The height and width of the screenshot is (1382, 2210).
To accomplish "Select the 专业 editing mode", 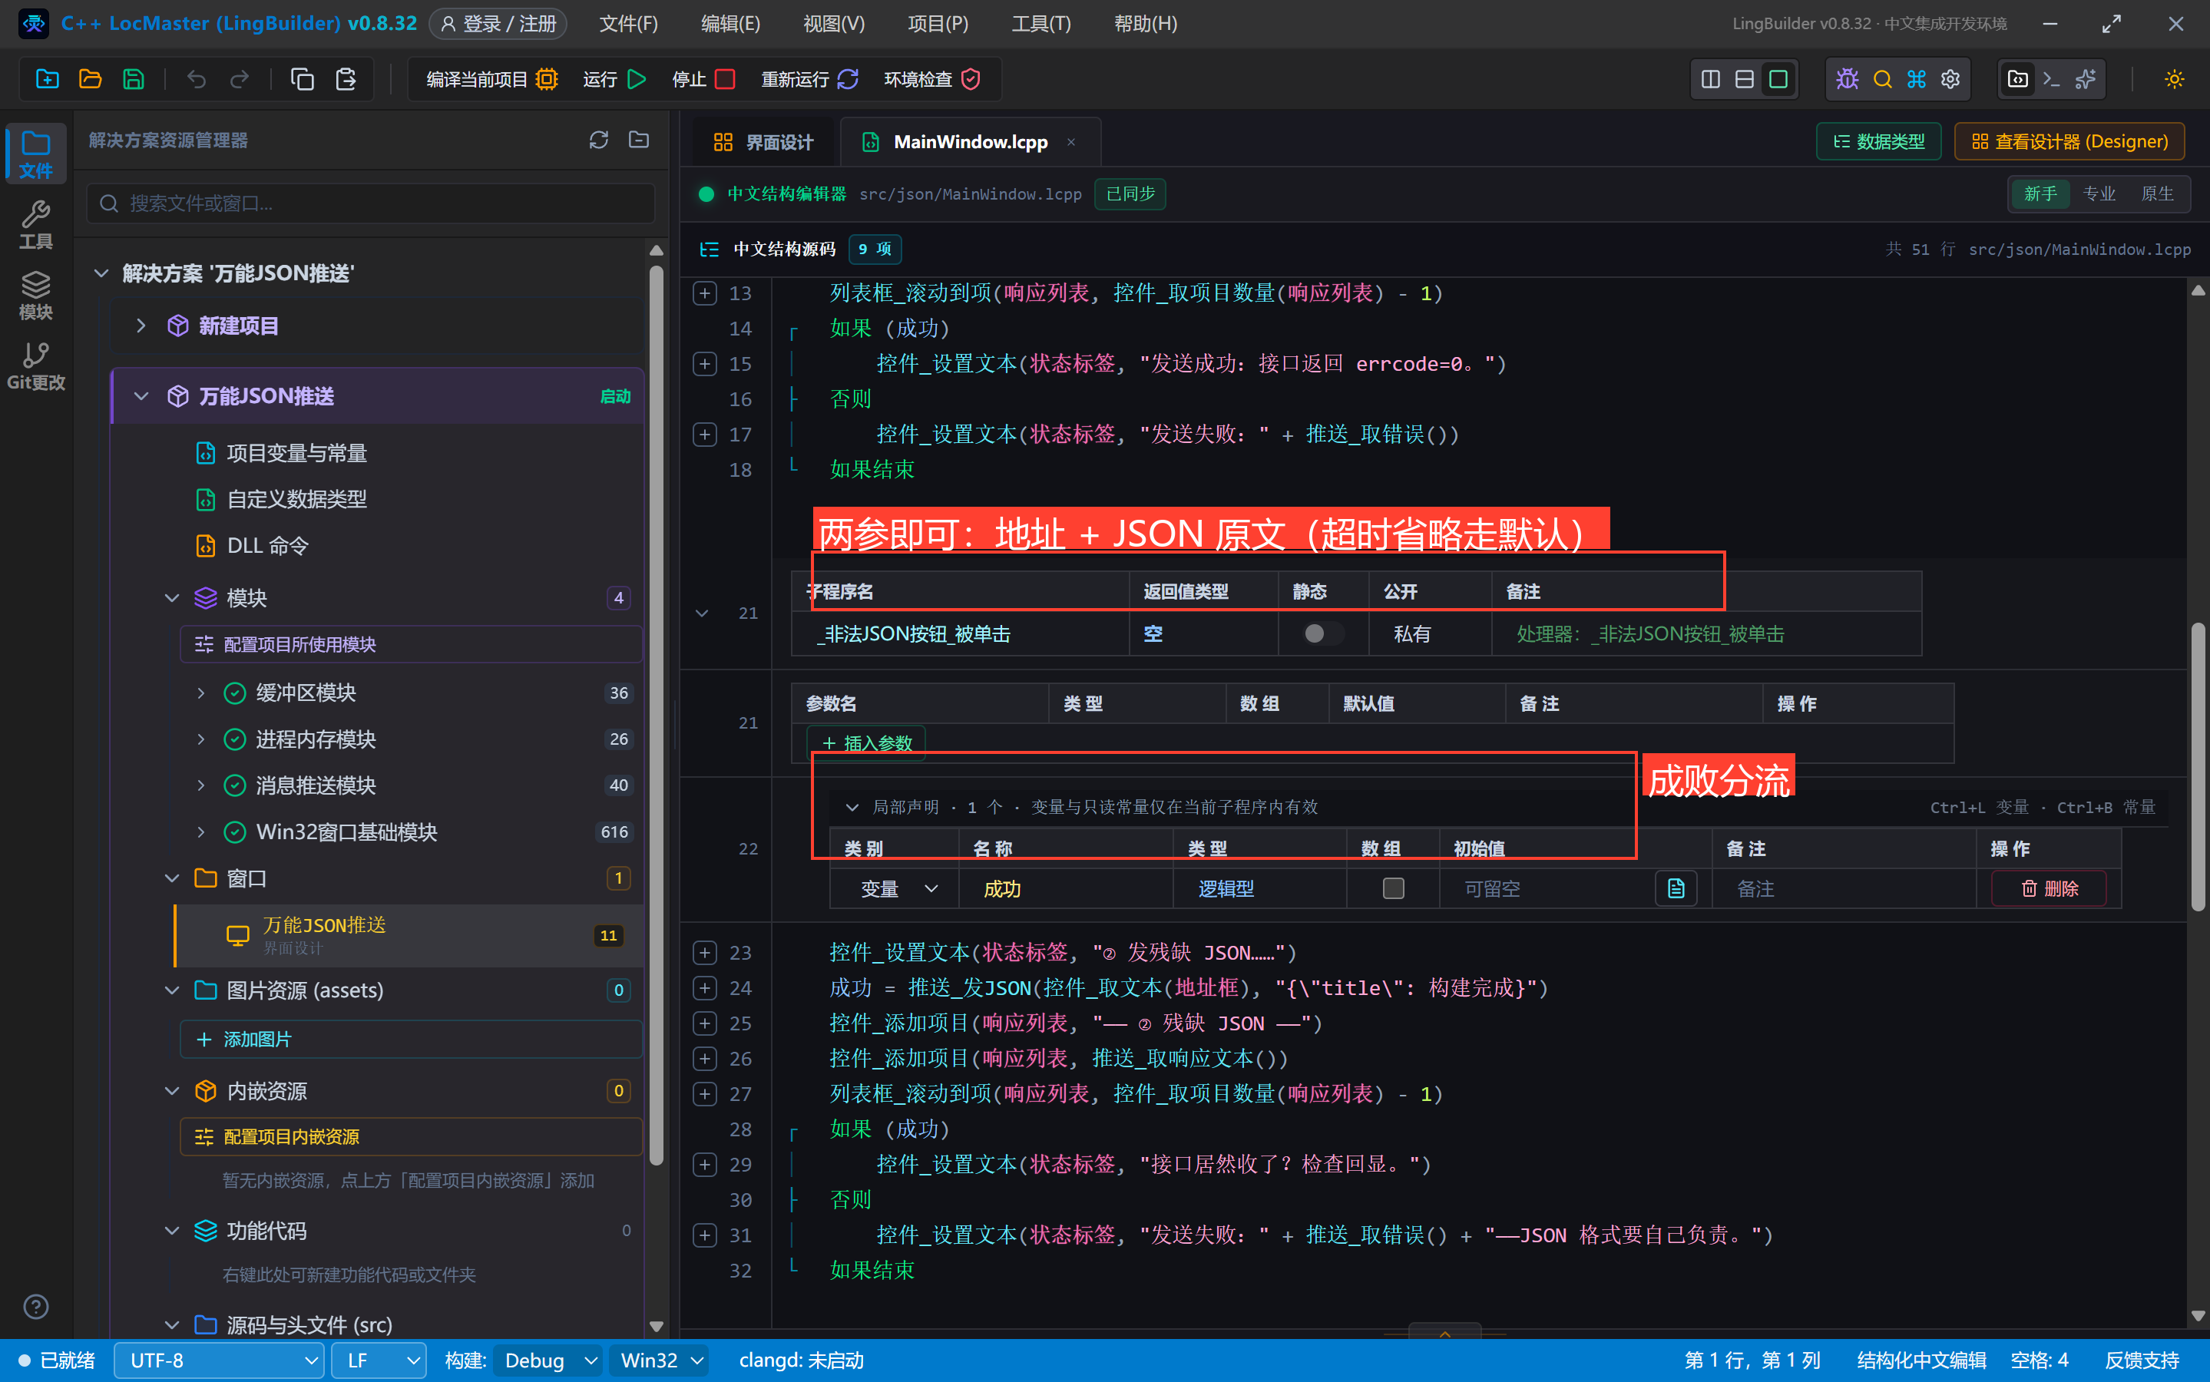I will (2099, 193).
